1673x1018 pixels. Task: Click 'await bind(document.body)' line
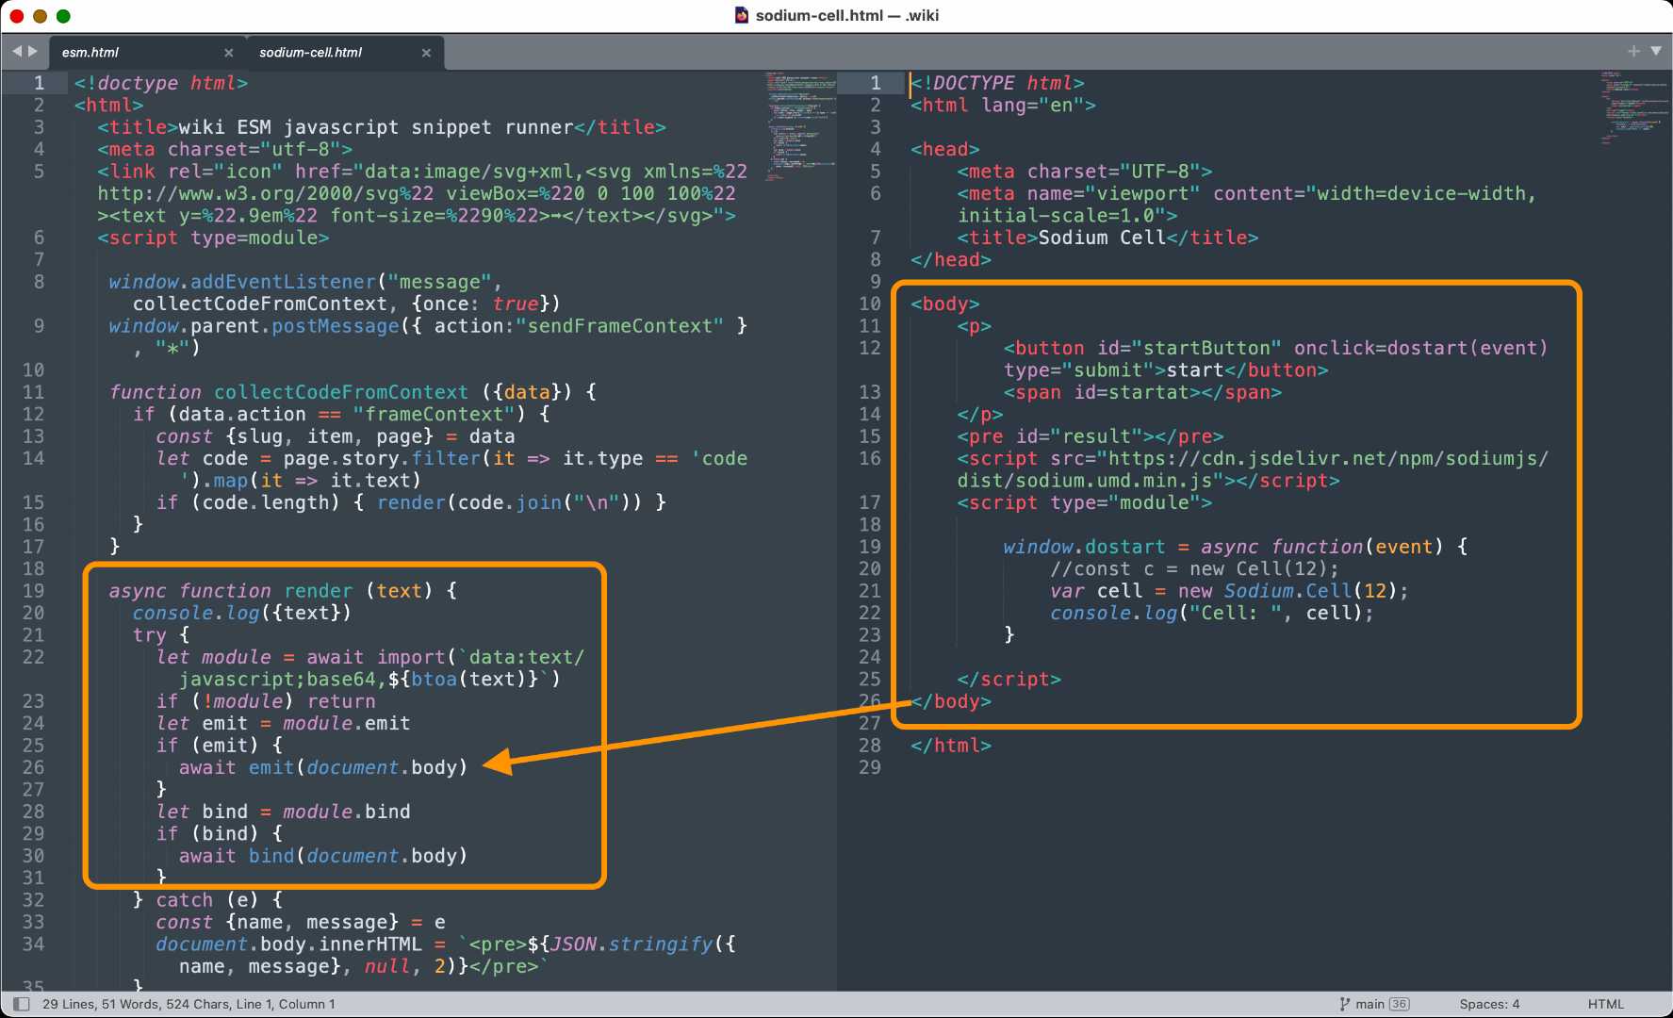point(323,856)
